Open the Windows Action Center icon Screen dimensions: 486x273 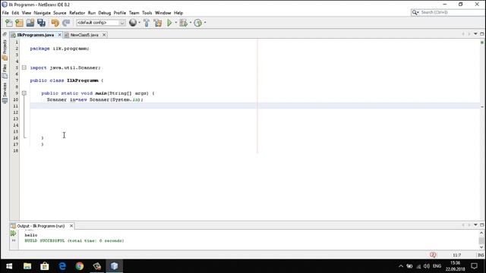(474, 266)
